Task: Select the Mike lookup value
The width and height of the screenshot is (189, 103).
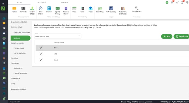Action: [55, 54]
